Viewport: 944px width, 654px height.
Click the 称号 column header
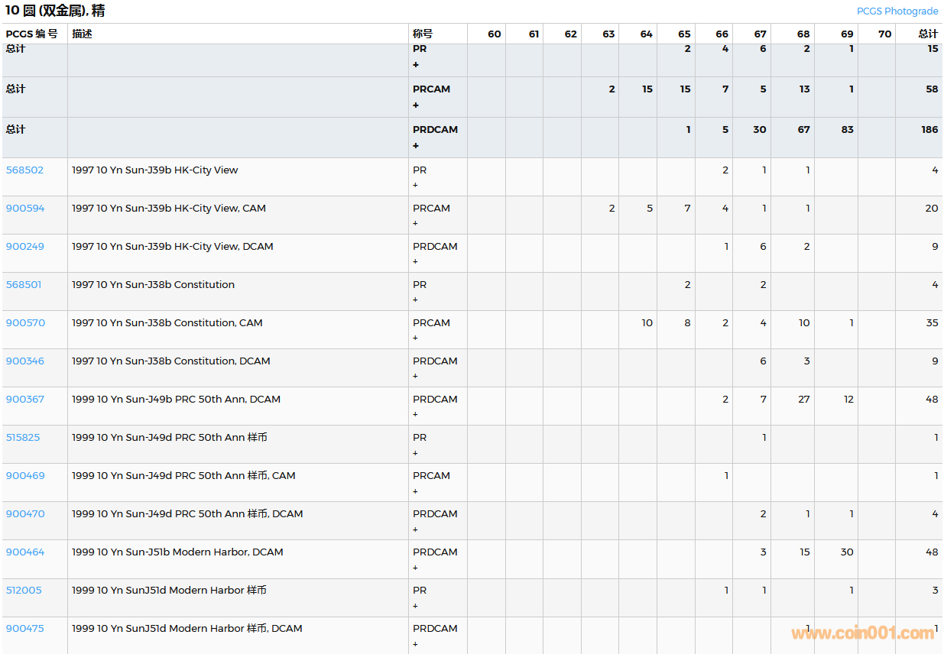(x=423, y=34)
